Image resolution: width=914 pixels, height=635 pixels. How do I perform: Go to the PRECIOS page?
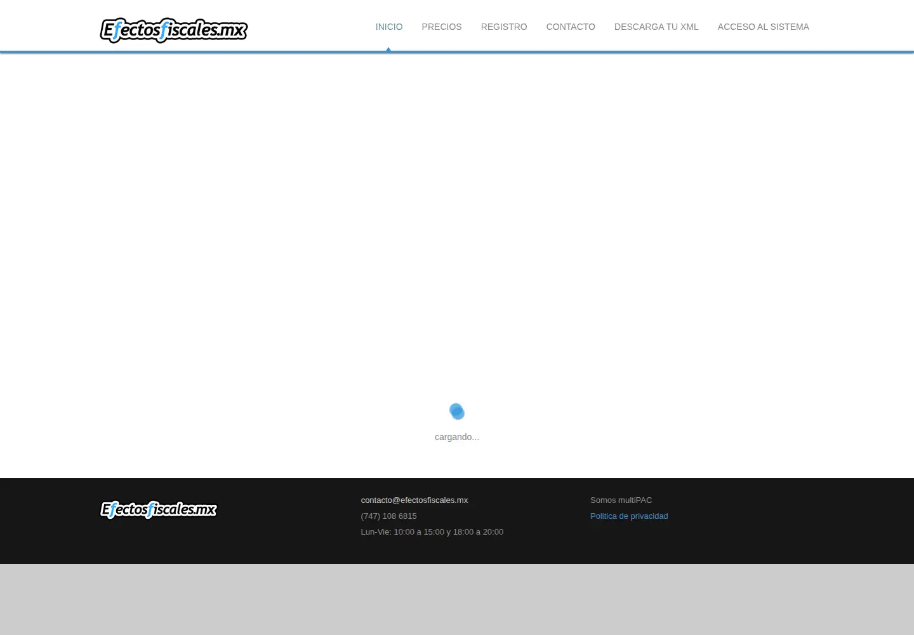tap(442, 27)
